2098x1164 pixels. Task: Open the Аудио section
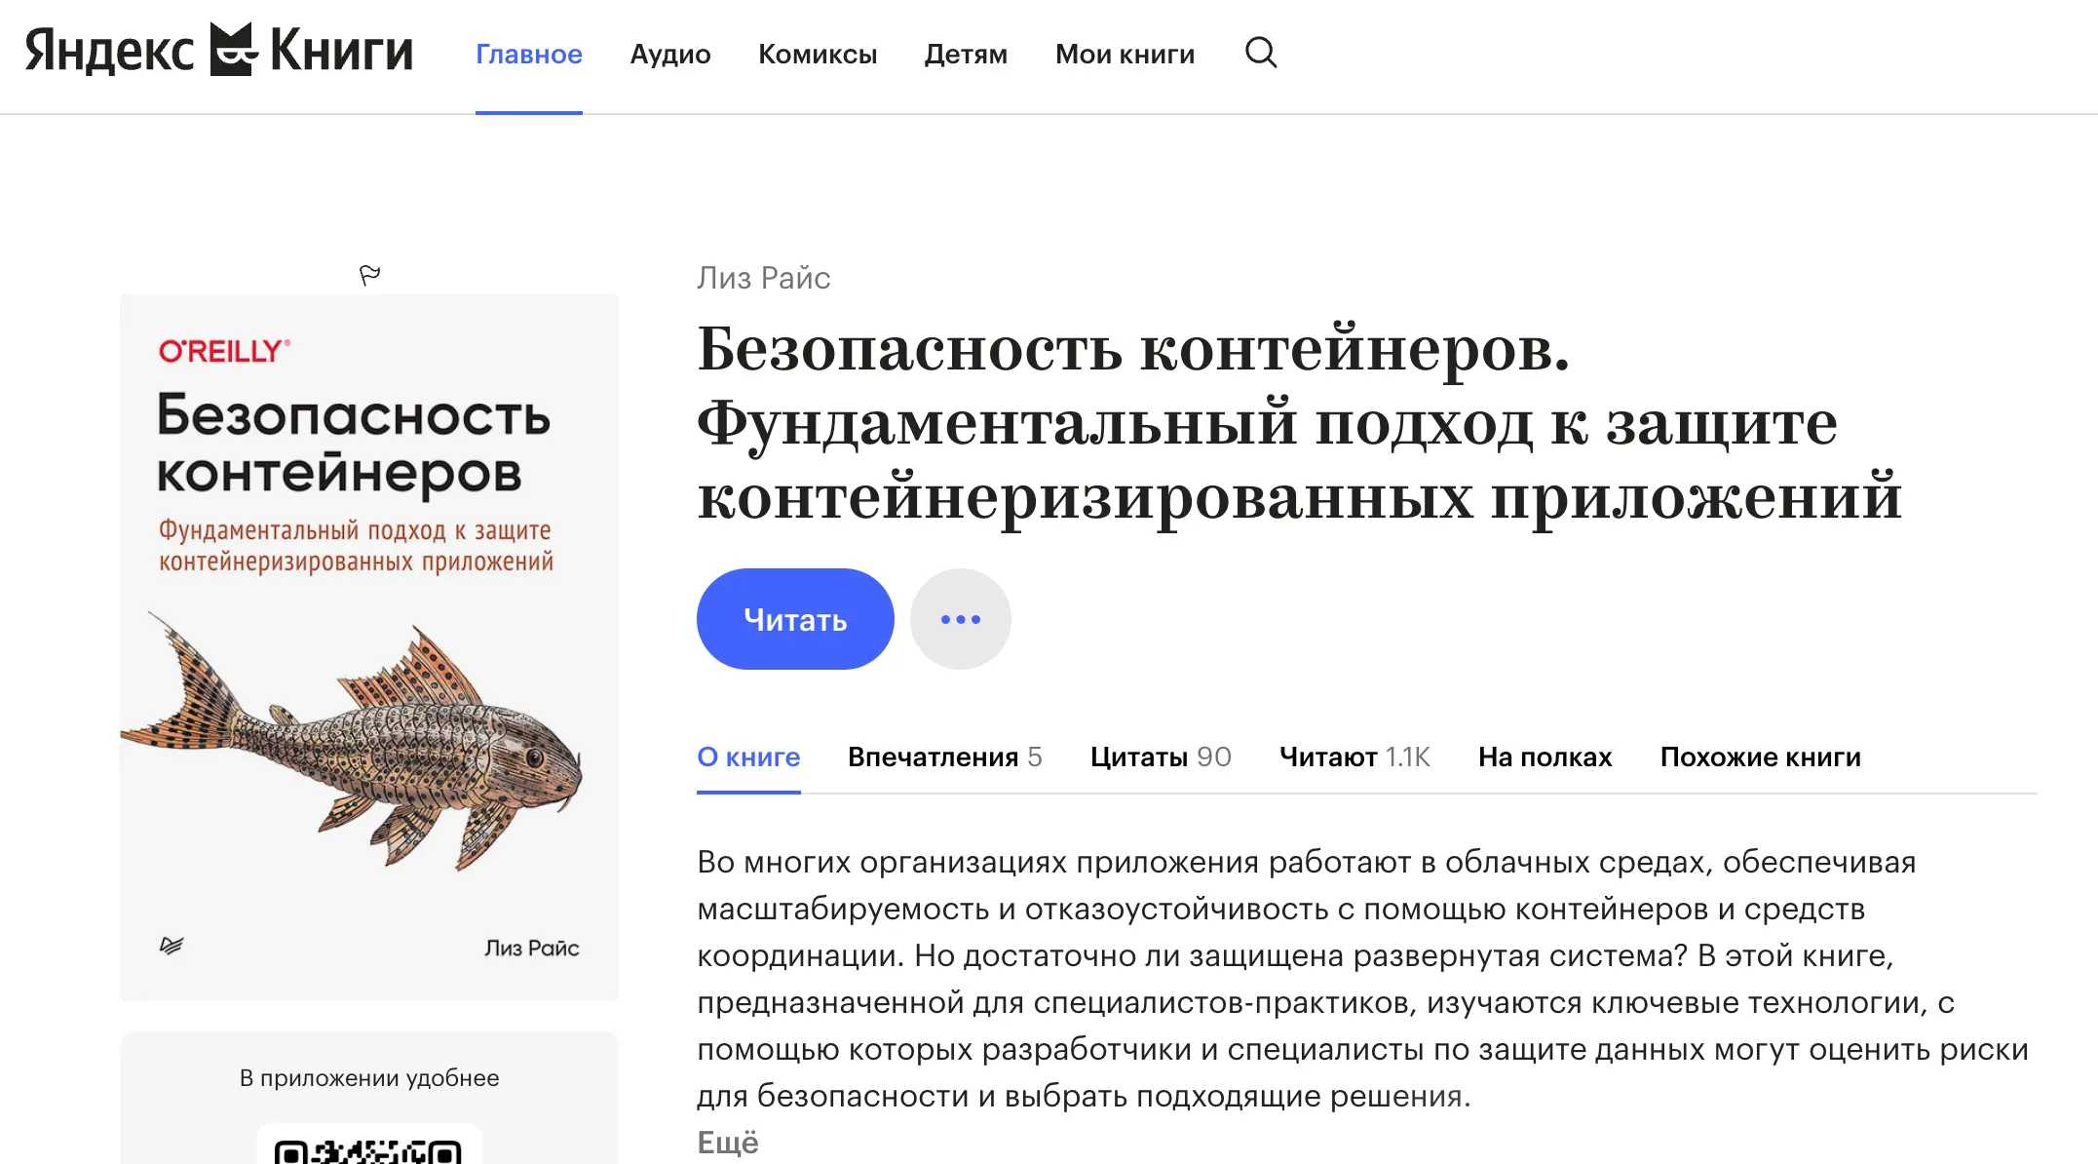(670, 55)
